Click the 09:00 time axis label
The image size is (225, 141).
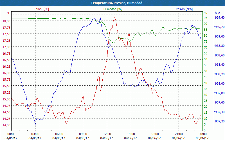[x=83, y=134]
